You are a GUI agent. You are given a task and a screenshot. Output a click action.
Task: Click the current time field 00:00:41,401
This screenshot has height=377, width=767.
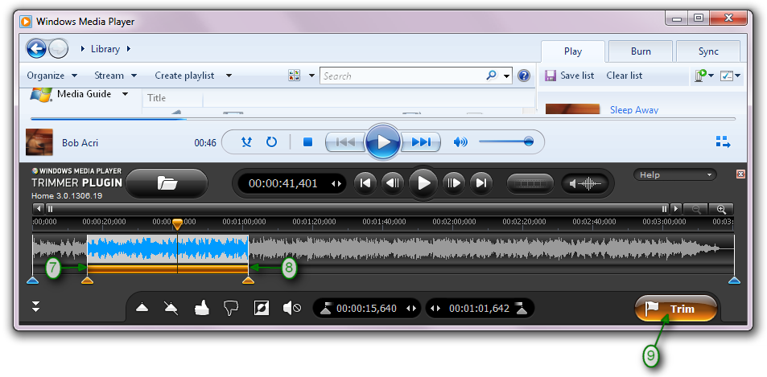click(282, 183)
